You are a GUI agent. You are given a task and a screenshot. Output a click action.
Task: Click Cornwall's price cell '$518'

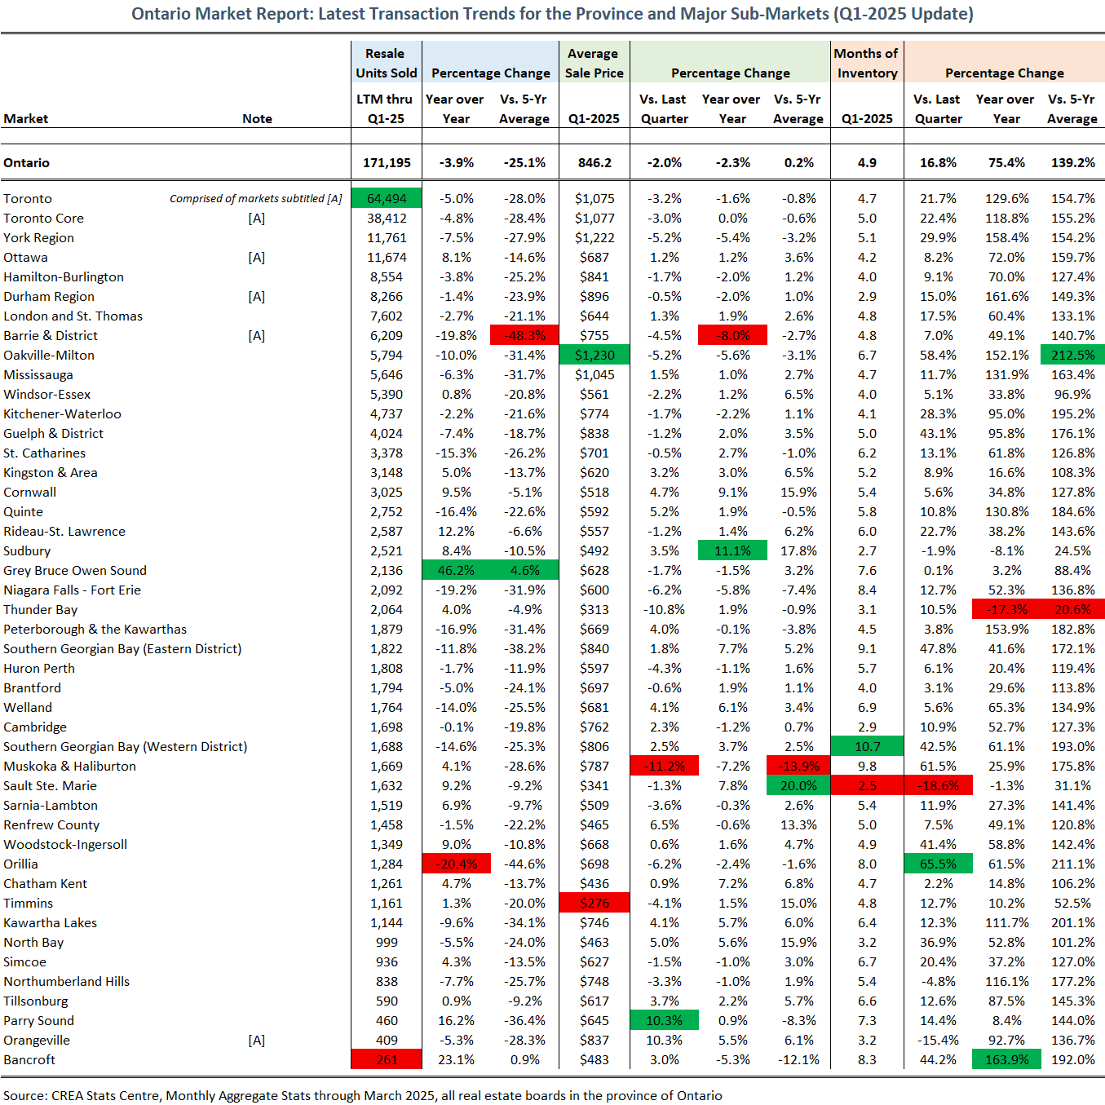click(x=594, y=493)
